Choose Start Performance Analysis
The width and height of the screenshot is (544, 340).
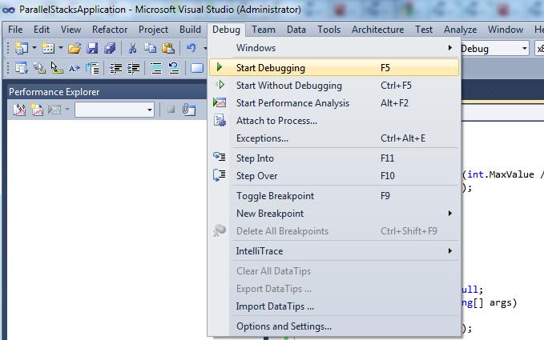click(334, 103)
